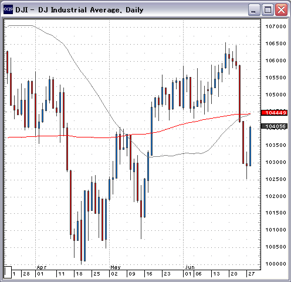This screenshot has height=282, width=291.
Task: Click the DJI chart window title text
Action: pos(79,10)
